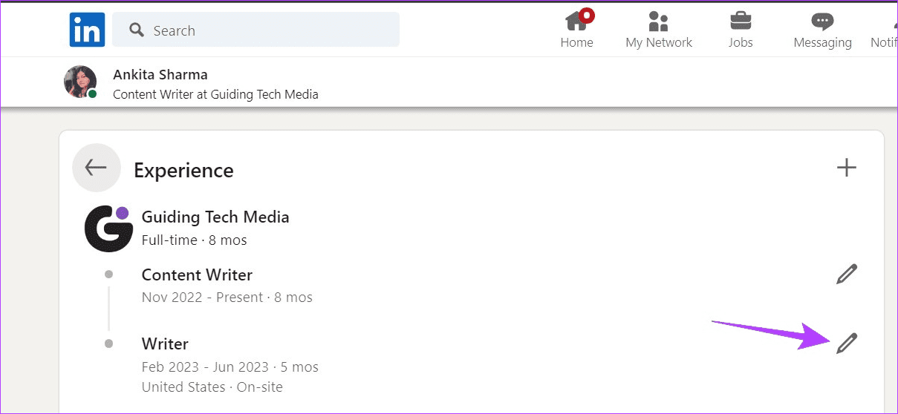Add new experience with plus icon
Image resolution: width=898 pixels, height=414 pixels.
[847, 168]
